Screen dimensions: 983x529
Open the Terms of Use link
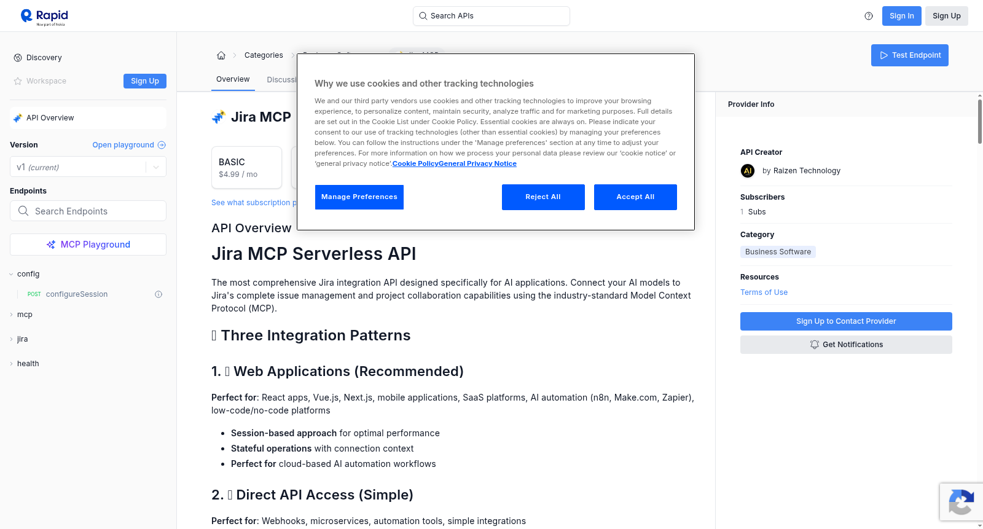[764, 292]
